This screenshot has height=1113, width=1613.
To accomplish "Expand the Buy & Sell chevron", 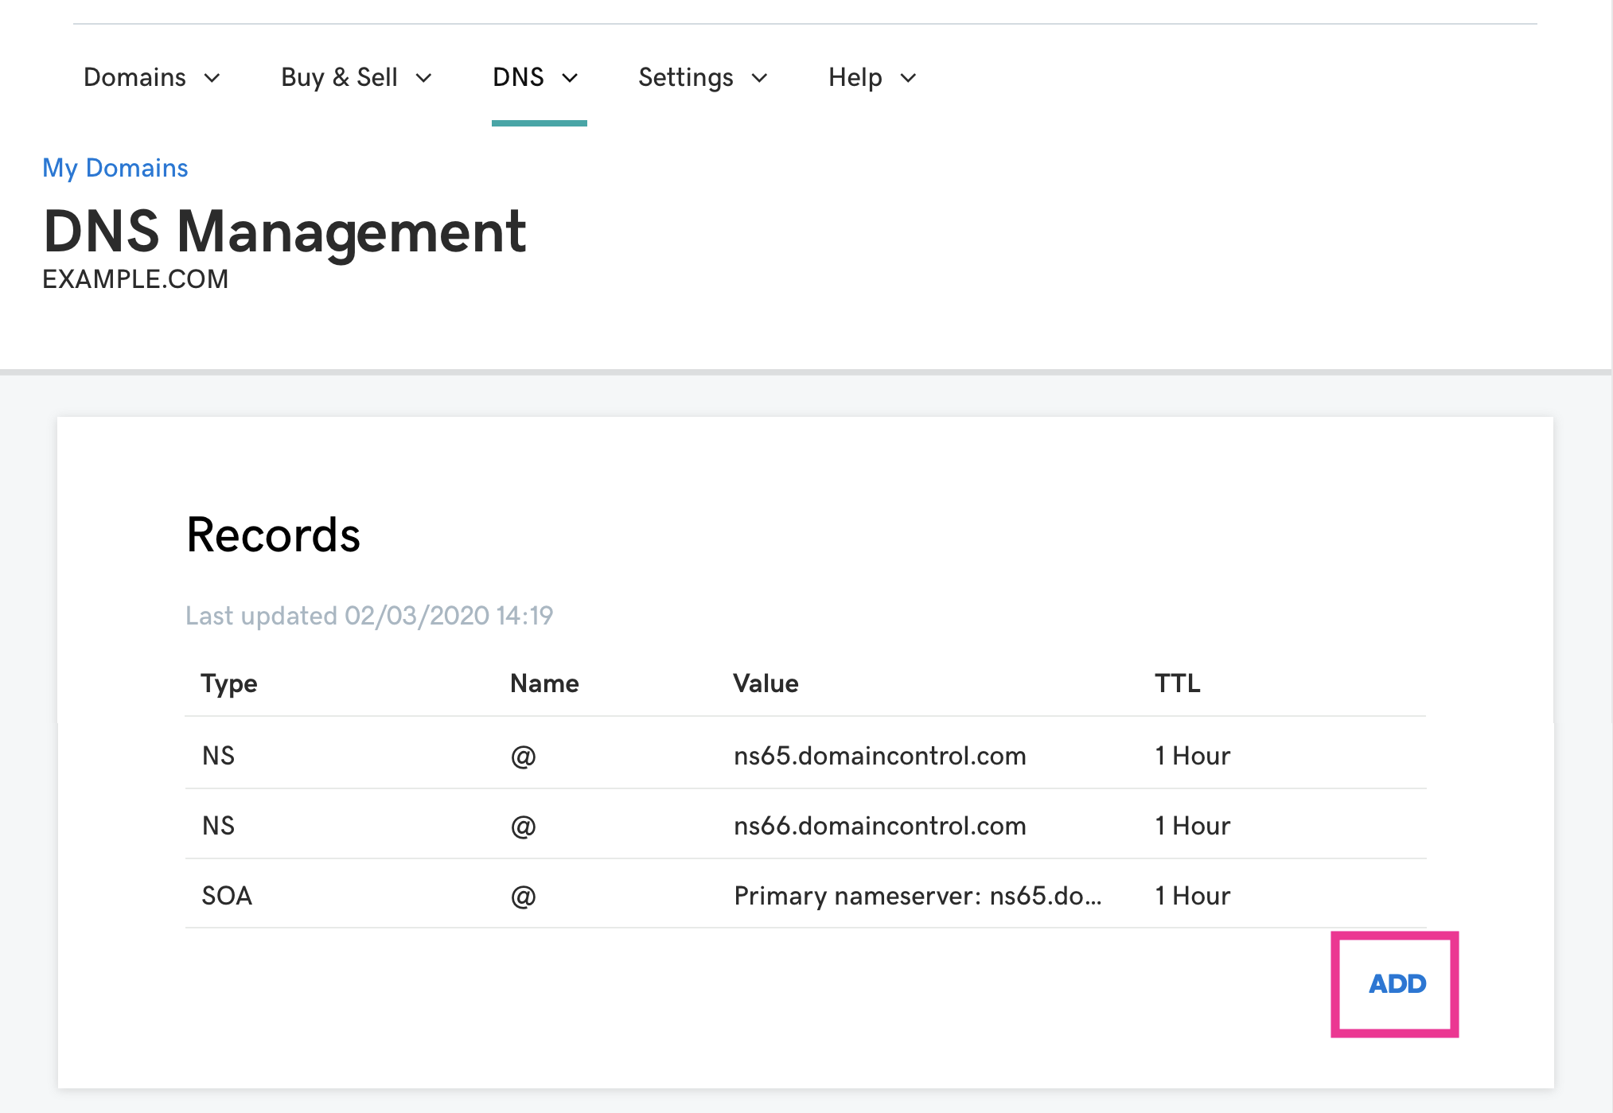I will click(423, 78).
